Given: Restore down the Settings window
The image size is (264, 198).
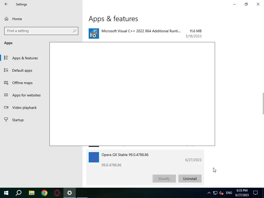Looking at the screenshot, I should coord(246,4).
